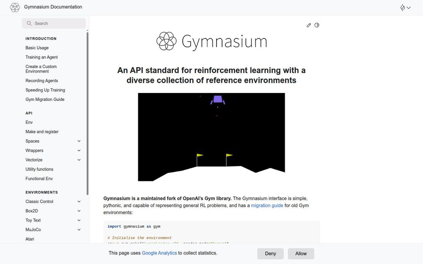Click the Classic Control sidebar label
423x264 pixels.
(39, 201)
